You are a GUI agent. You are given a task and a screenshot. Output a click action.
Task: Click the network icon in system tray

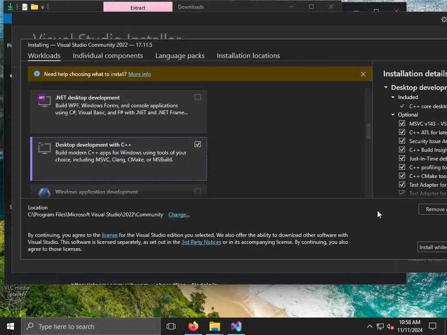click(380, 326)
